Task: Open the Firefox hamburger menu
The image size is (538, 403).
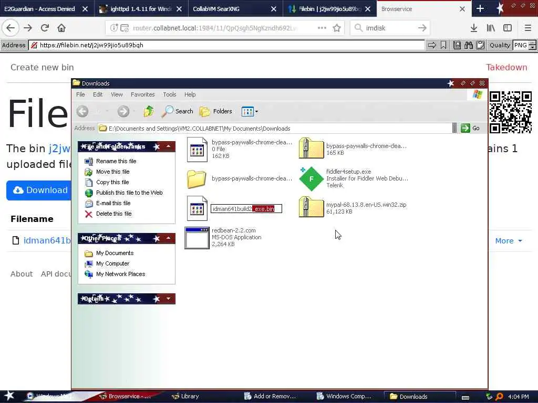Action: point(527,28)
